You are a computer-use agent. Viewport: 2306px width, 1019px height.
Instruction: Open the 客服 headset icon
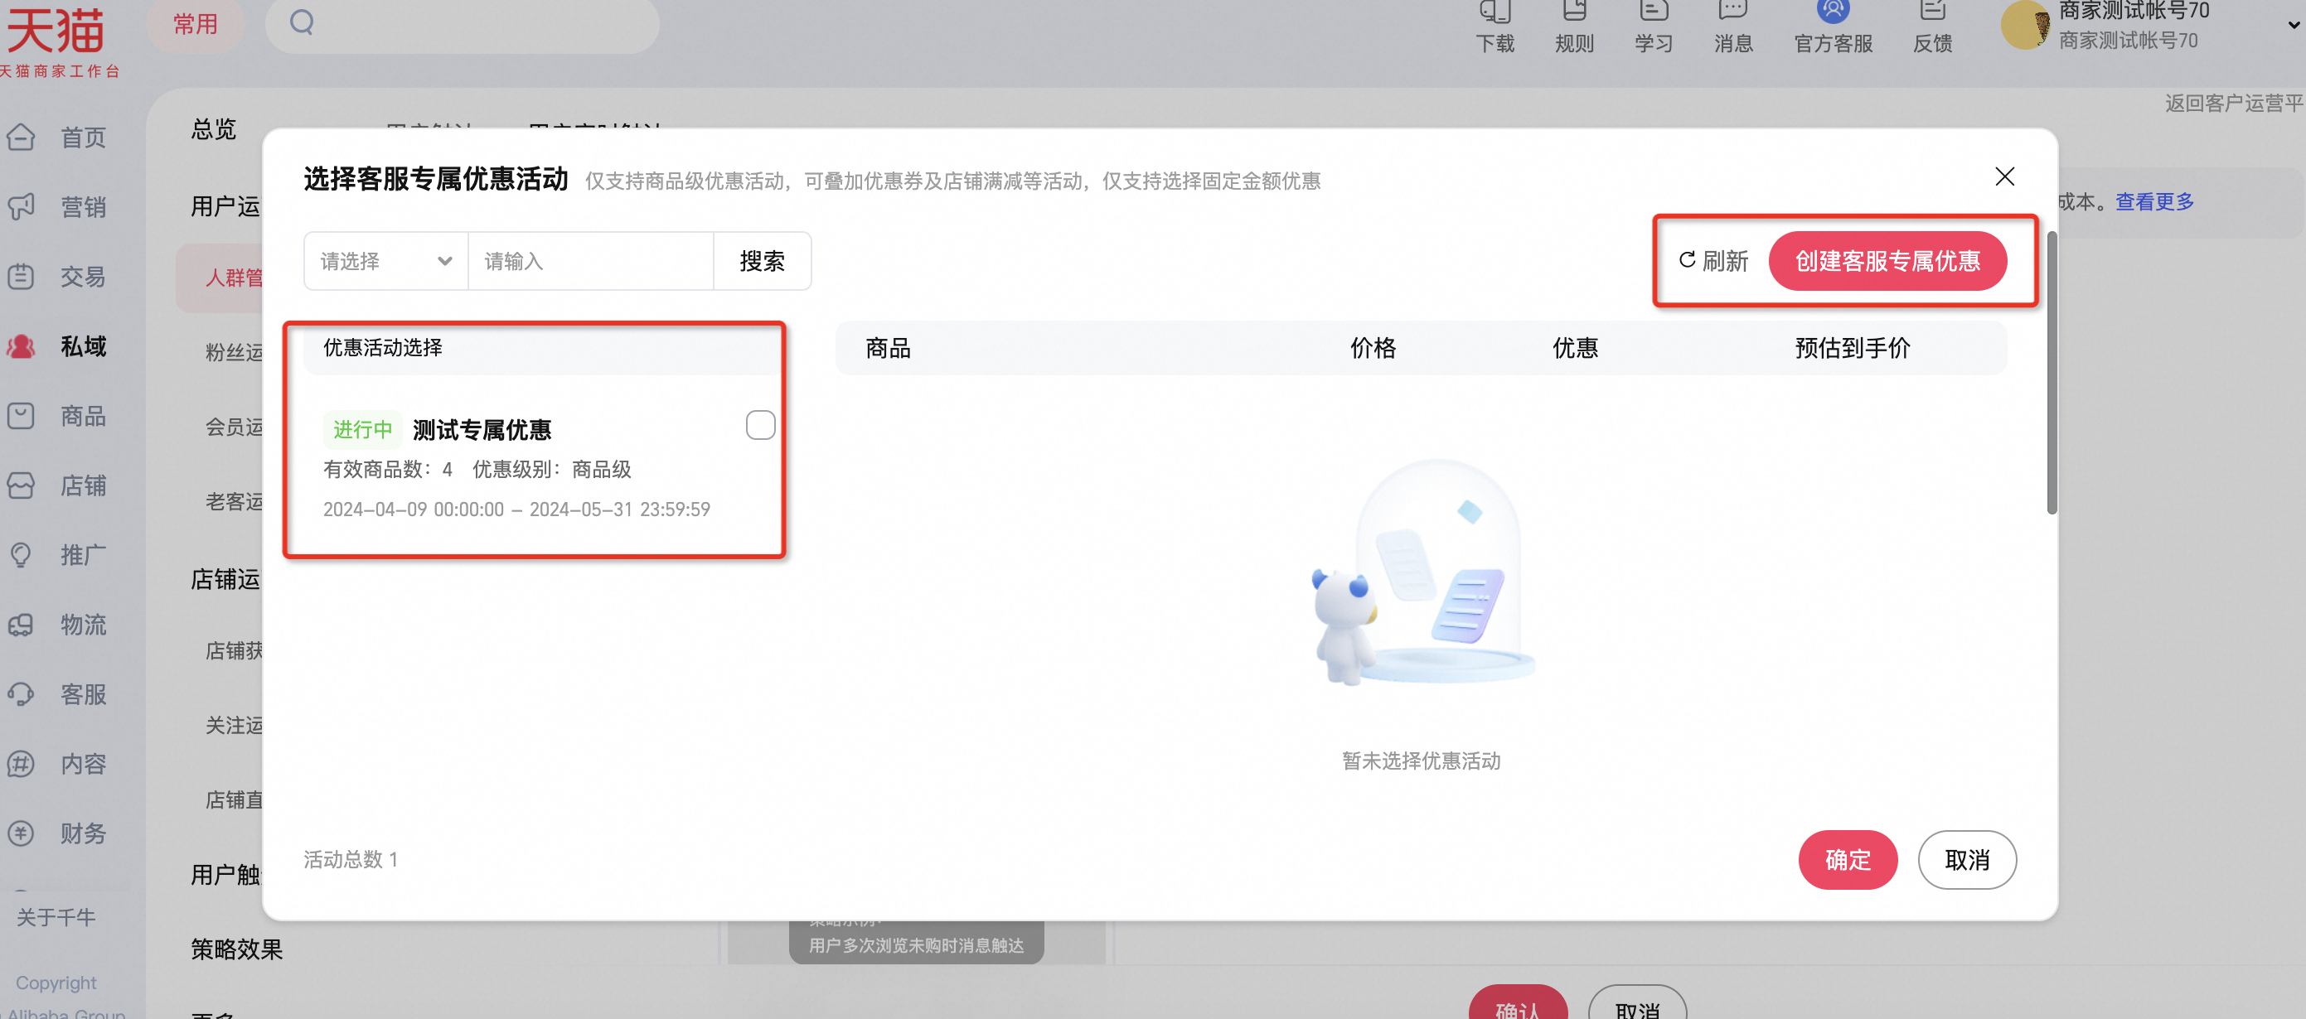(22, 694)
